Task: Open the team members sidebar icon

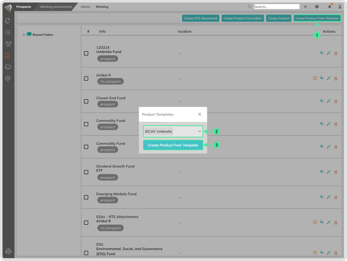Action: tap(8, 44)
